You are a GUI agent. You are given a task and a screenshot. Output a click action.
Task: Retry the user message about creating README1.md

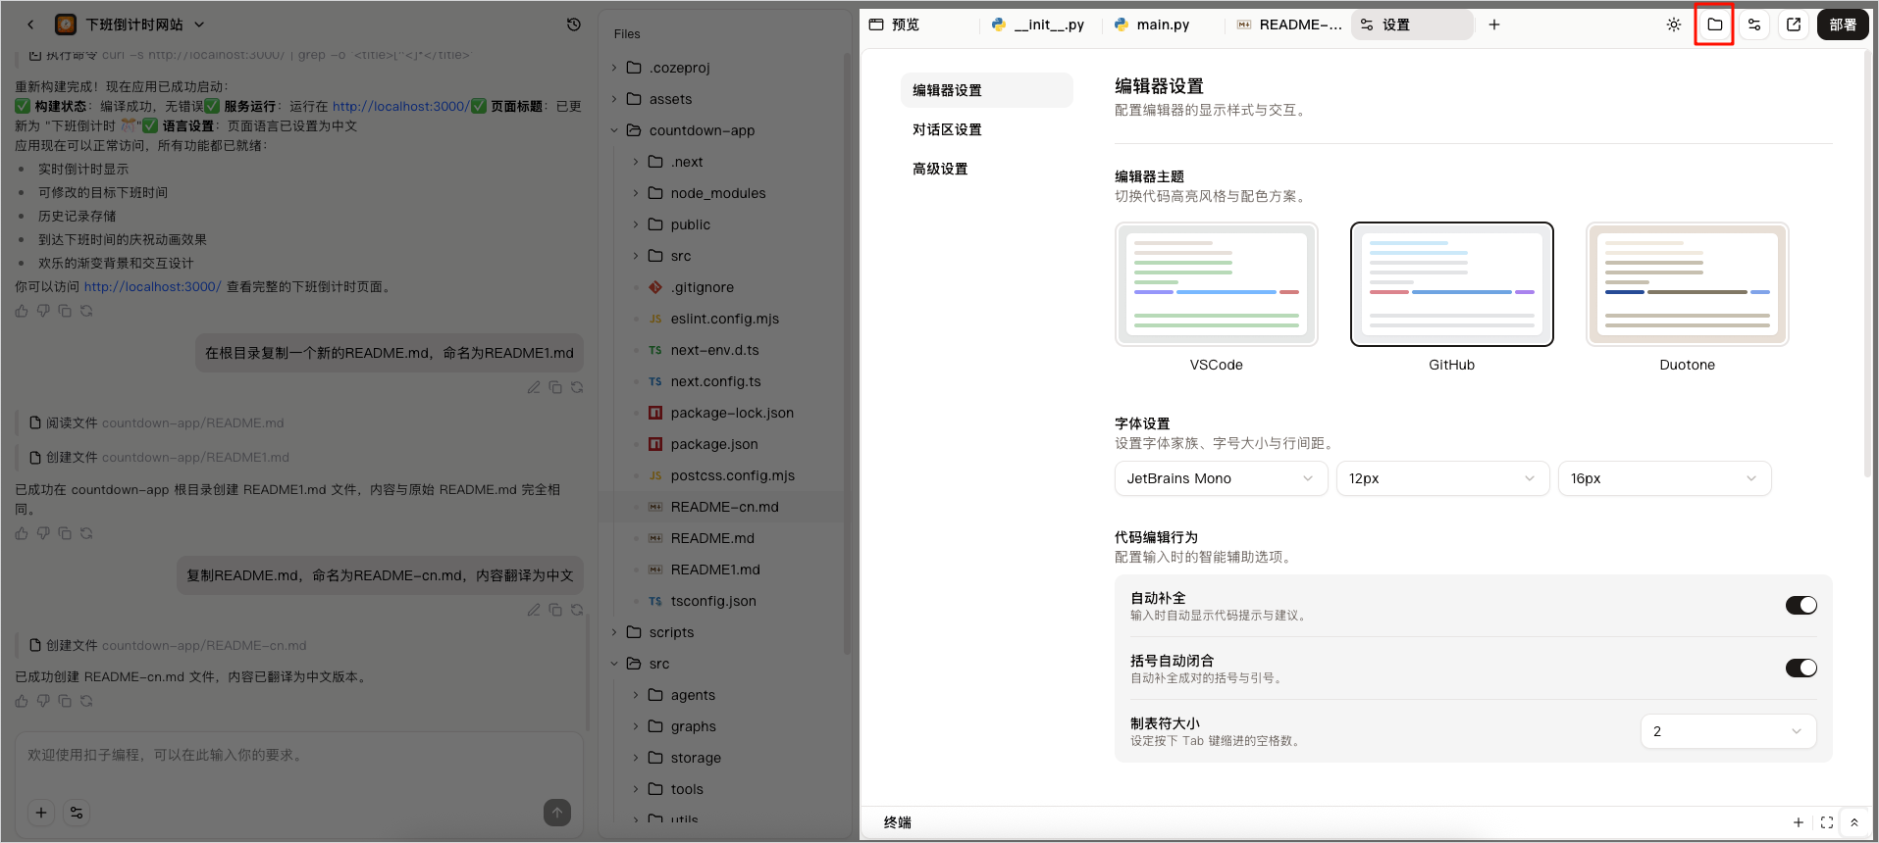(577, 387)
